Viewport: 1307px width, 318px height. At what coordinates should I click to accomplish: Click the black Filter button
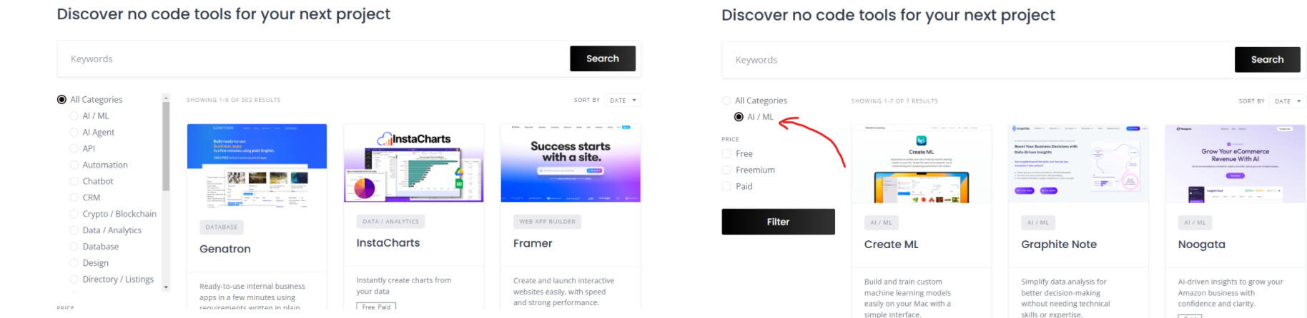pyautogui.click(x=778, y=222)
